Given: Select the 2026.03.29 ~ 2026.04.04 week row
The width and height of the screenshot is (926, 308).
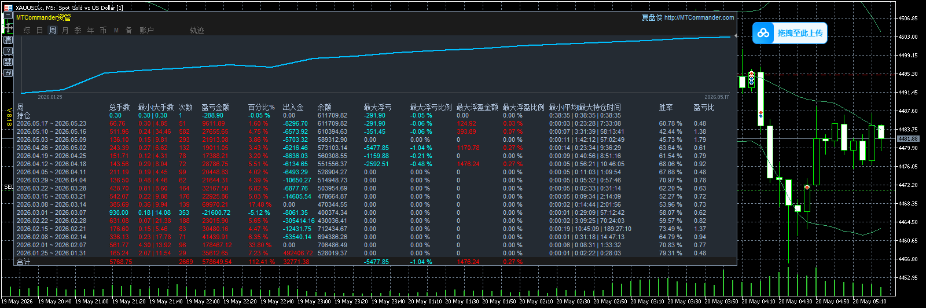Looking at the screenshot, I should 375,180.
